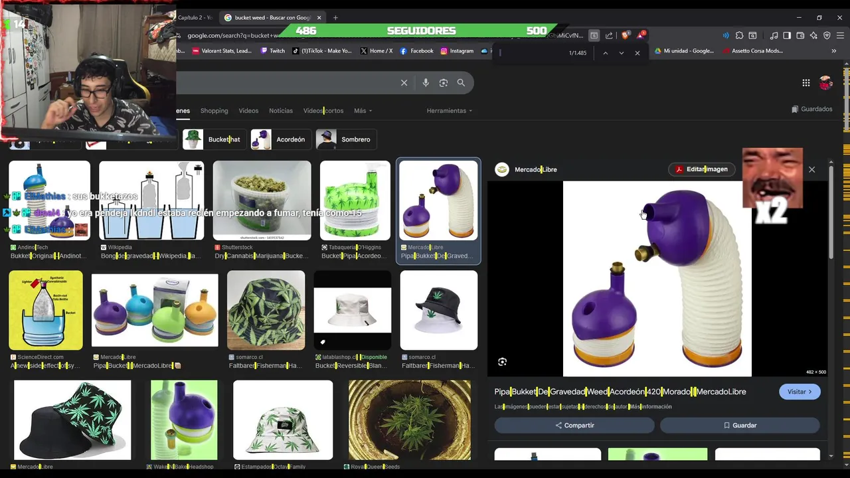The height and width of the screenshot is (478, 850).
Task: Open Guardados saved items link
Action: [x=811, y=109]
